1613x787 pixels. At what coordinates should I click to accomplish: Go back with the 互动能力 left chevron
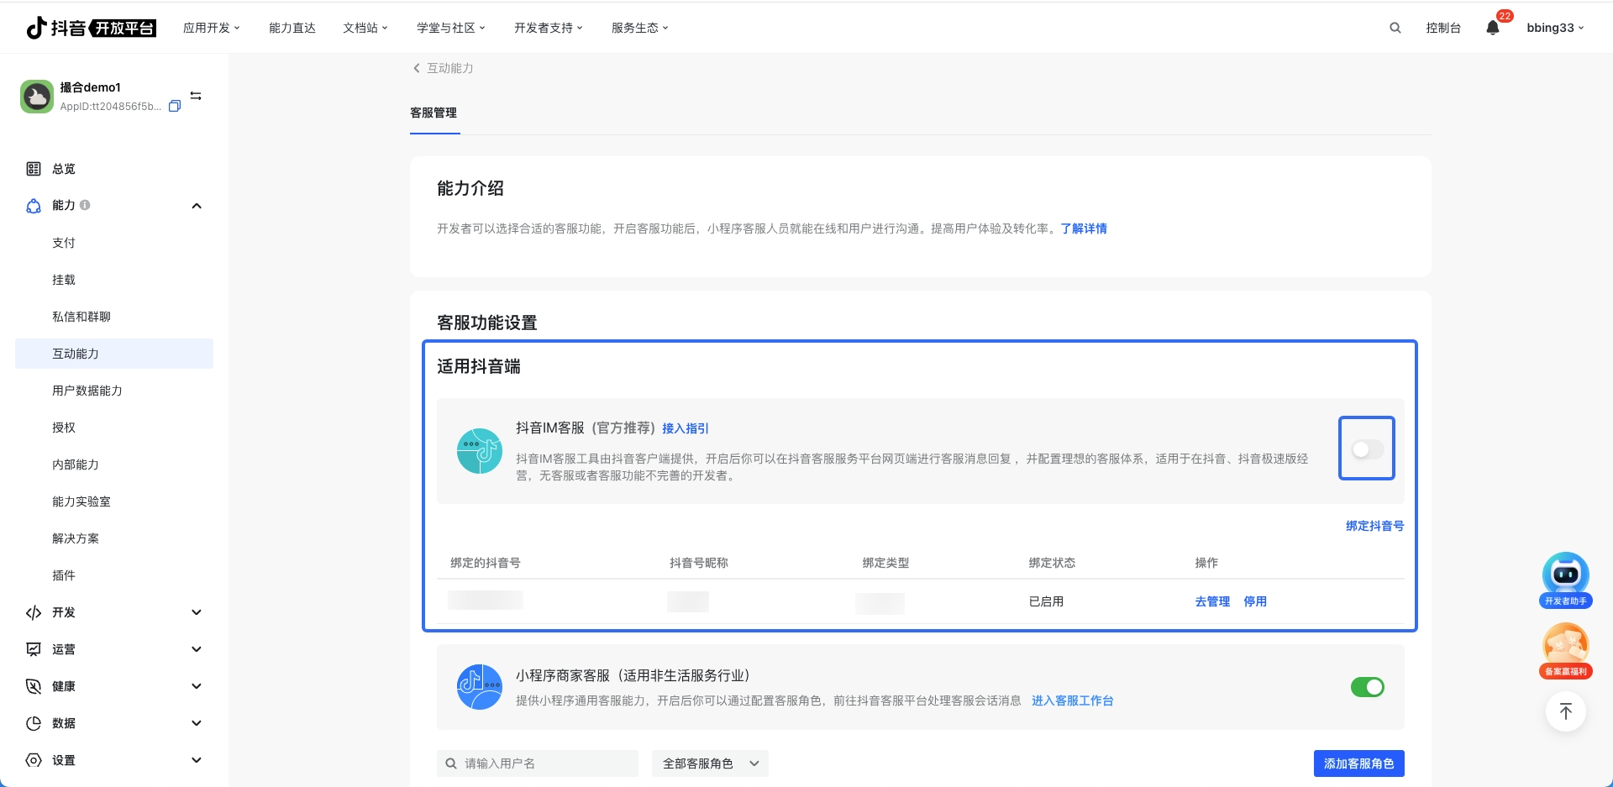(416, 68)
